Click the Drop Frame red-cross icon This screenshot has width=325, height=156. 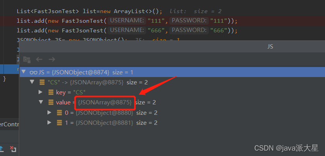coord(13,149)
